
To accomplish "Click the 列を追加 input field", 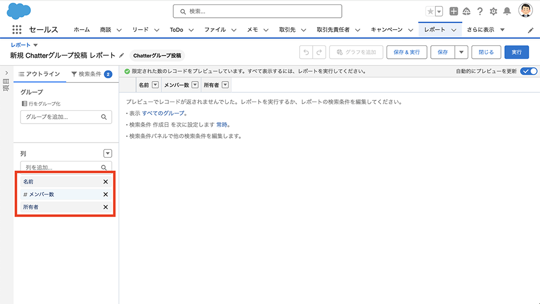I will pos(66,168).
